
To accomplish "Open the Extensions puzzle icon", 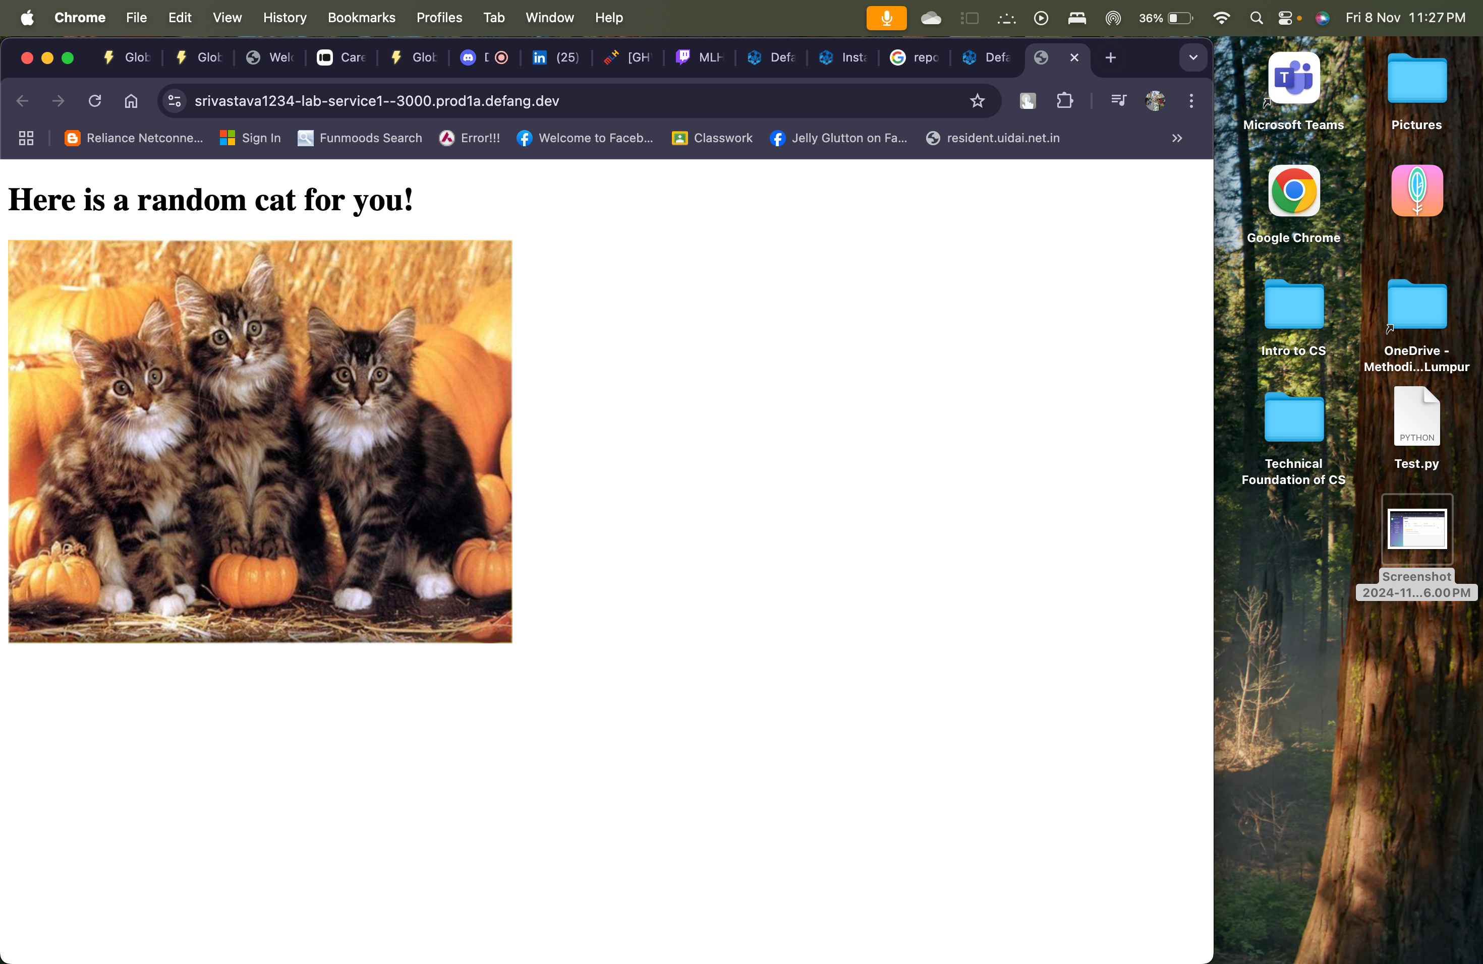I will pos(1065,101).
